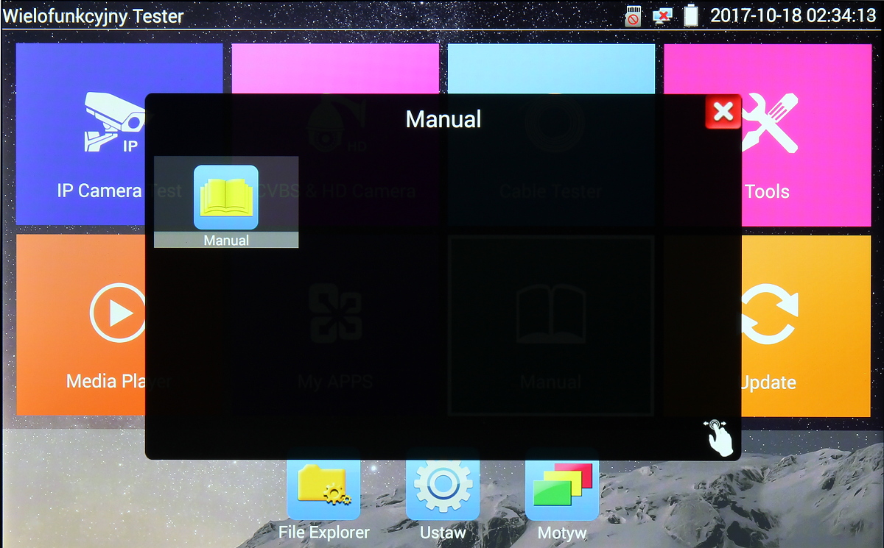The width and height of the screenshot is (884, 548).
Task: Check the SD card status icon
Action: (x=633, y=15)
